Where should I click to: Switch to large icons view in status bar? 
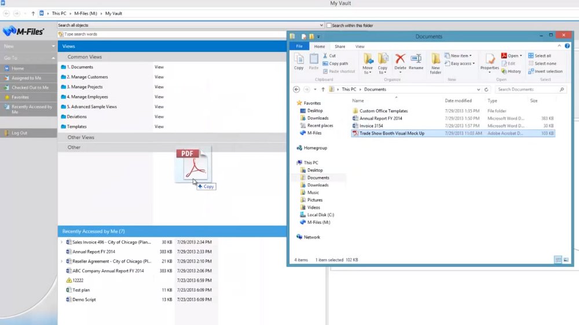click(x=566, y=260)
